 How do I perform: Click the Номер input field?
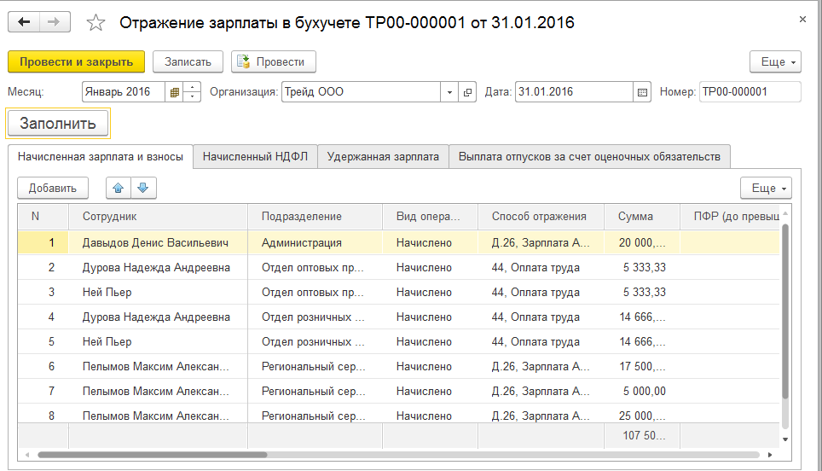749,92
